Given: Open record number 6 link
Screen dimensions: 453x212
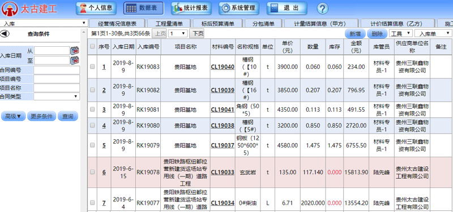Looking at the screenshot, I should tap(104, 173).
